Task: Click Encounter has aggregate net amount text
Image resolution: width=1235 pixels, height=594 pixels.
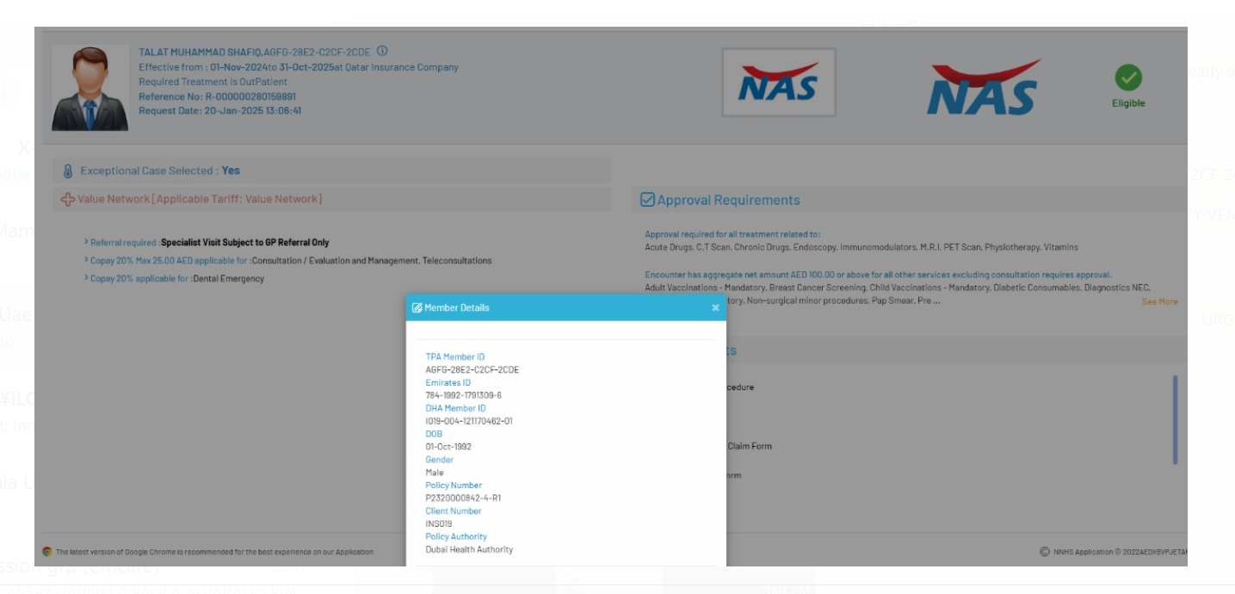Action: [878, 275]
